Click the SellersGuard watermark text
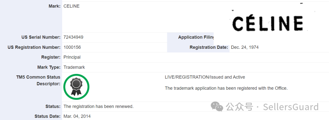 [x=291, y=107]
